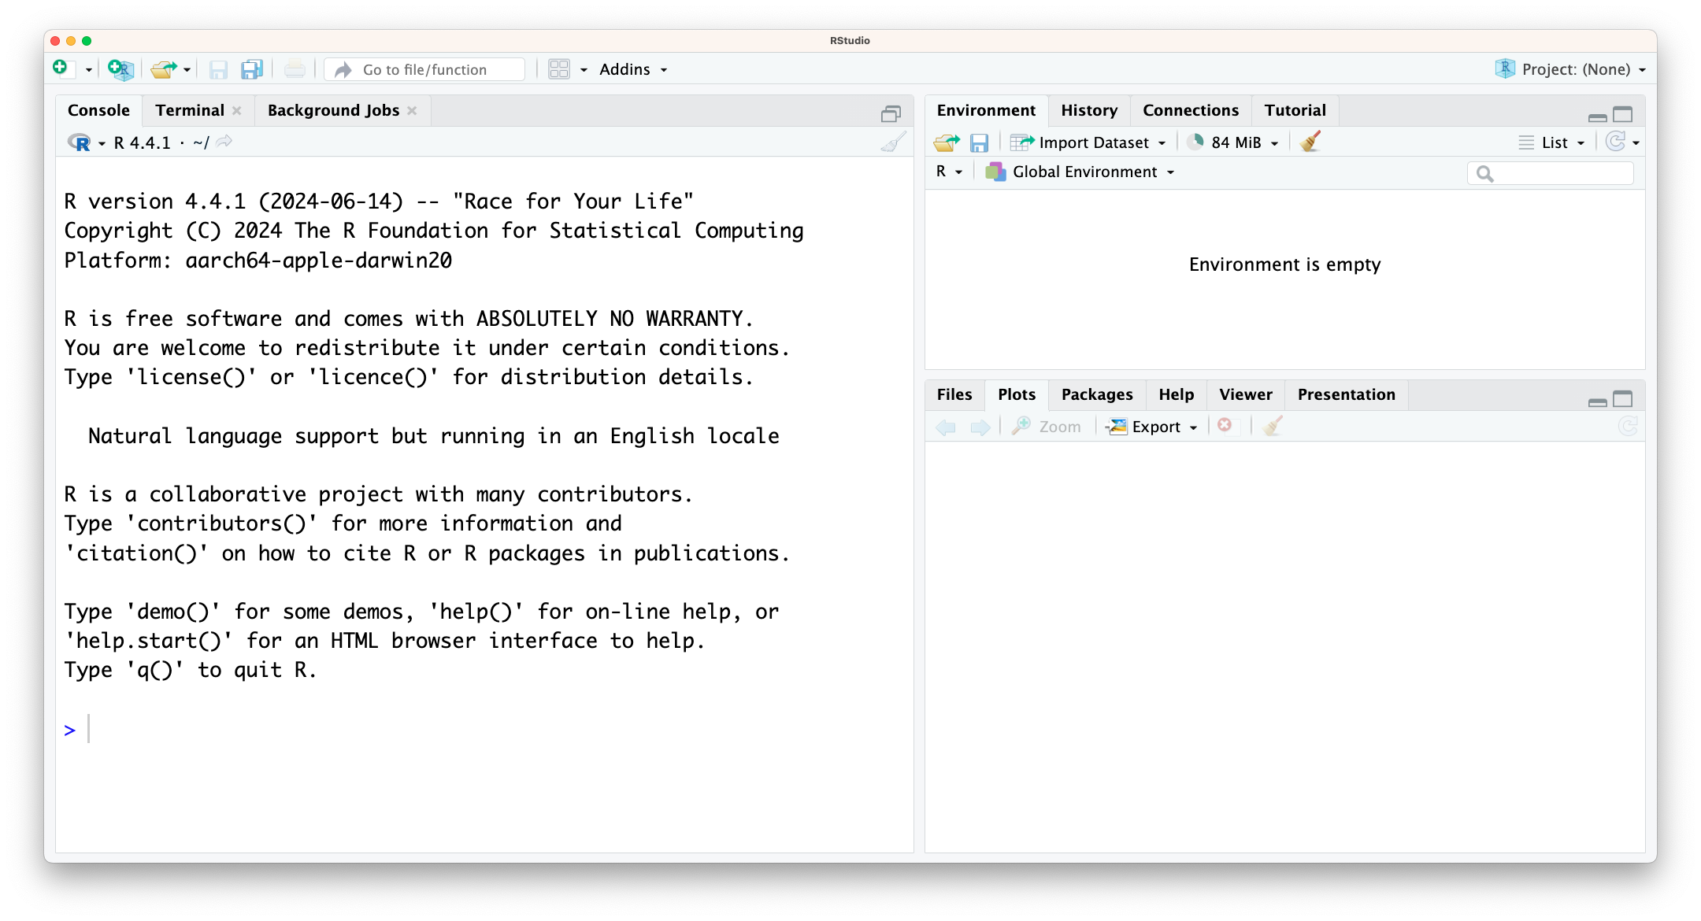Switch to the Viewer tab

[x=1246, y=394]
